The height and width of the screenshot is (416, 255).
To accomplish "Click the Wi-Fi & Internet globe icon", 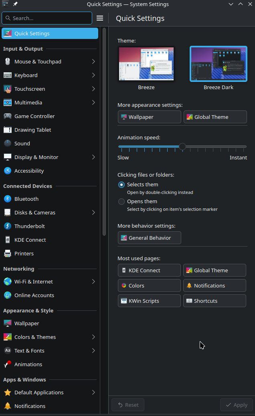I will tap(7, 282).
